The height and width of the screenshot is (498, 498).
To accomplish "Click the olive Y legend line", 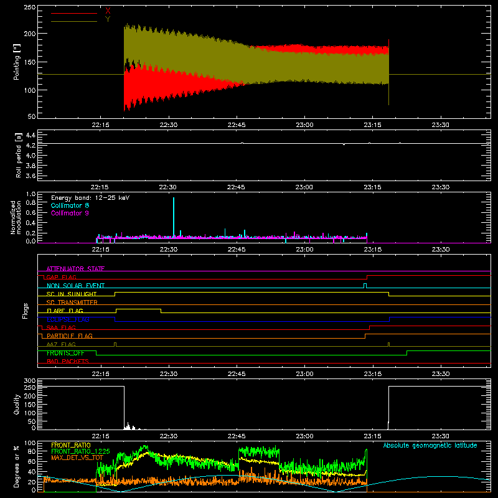I will click(74, 22).
